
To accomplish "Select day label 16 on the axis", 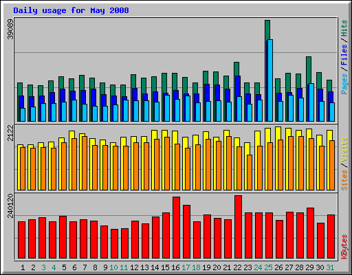I will (175, 267).
